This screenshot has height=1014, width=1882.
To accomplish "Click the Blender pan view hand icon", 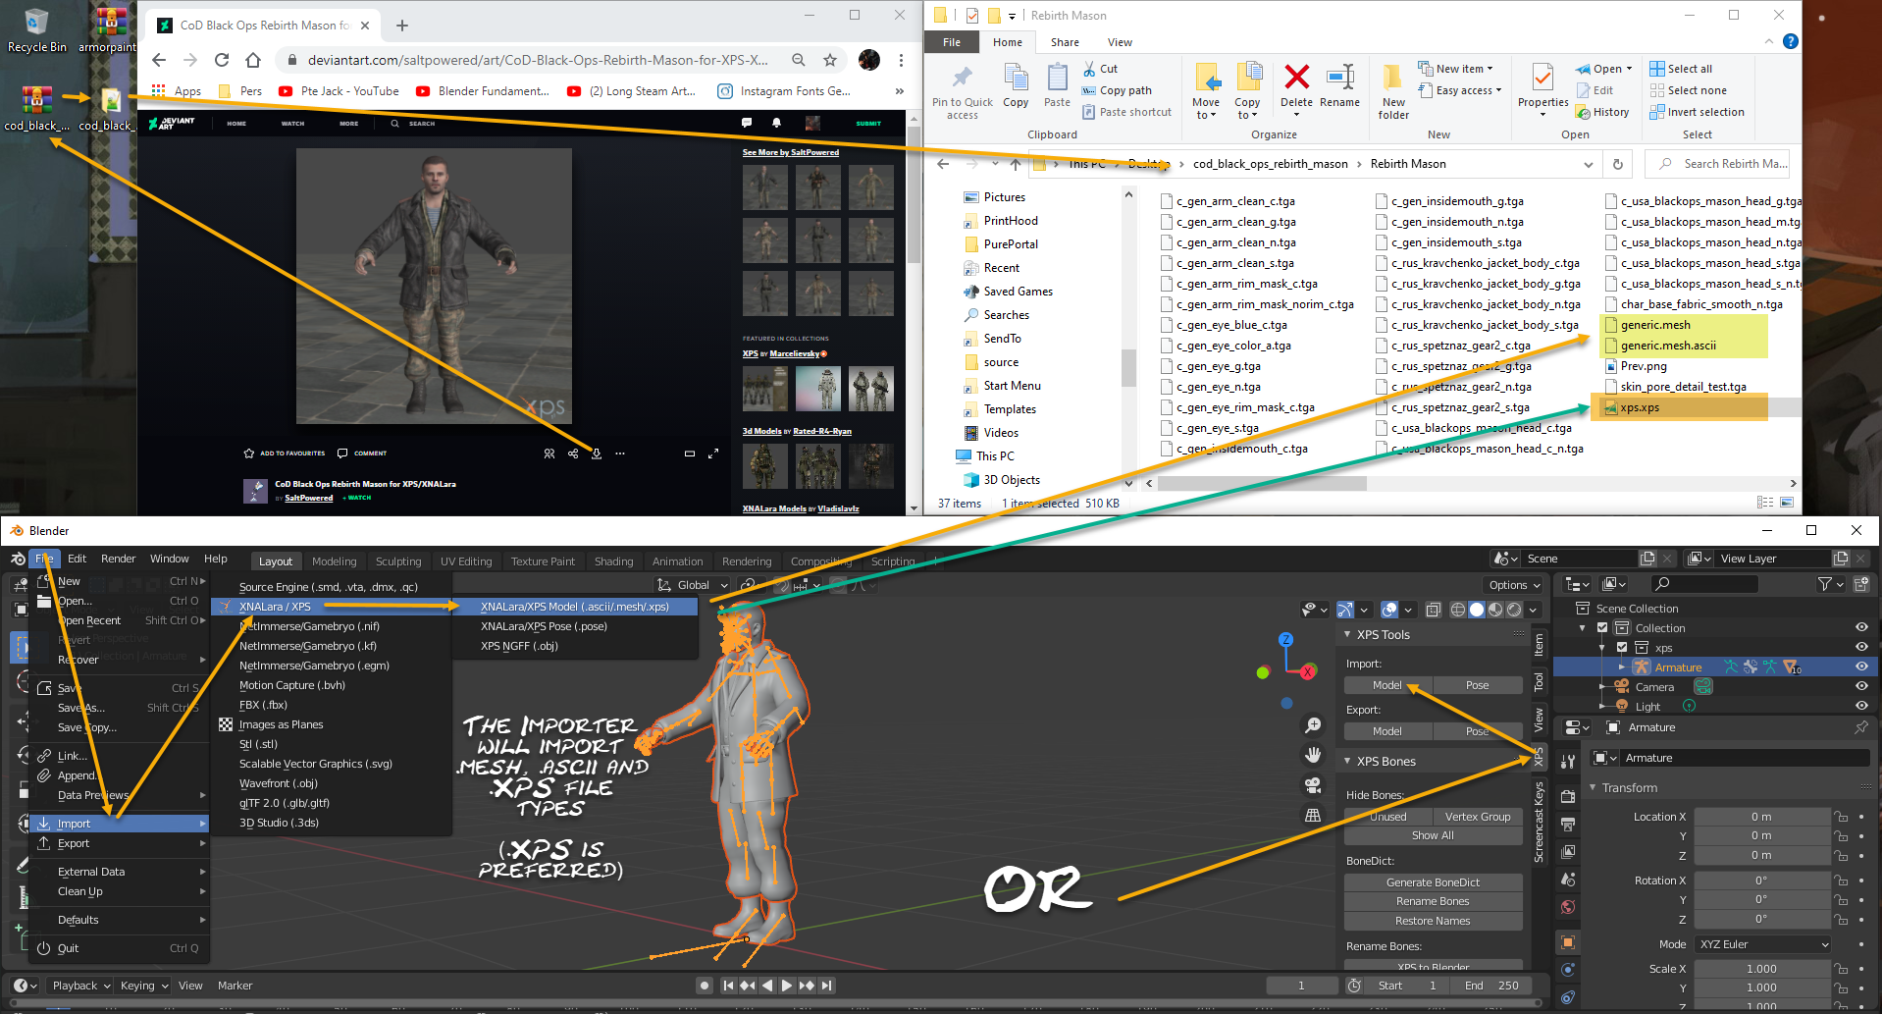I will tap(1313, 755).
